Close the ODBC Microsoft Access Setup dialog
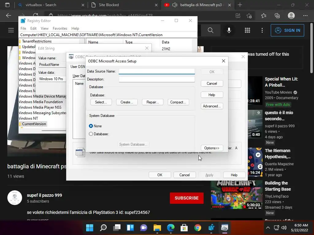This screenshot has height=235, width=314. pos(224,61)
